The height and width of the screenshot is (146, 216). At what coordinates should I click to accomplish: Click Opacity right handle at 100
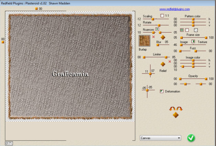[206, 79]
